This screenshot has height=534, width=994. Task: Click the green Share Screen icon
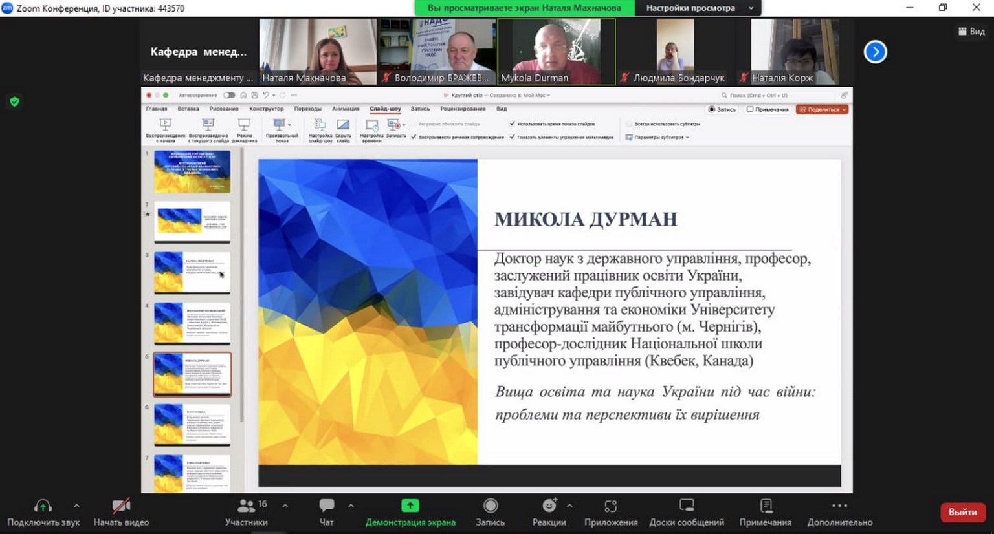410,506
